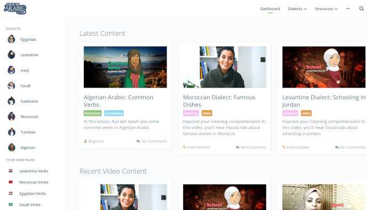The width and height of the screenshot is (367, 210).
Task: Click comments icon on Moroccan Dialect card
Action: [x=237, y=147]
